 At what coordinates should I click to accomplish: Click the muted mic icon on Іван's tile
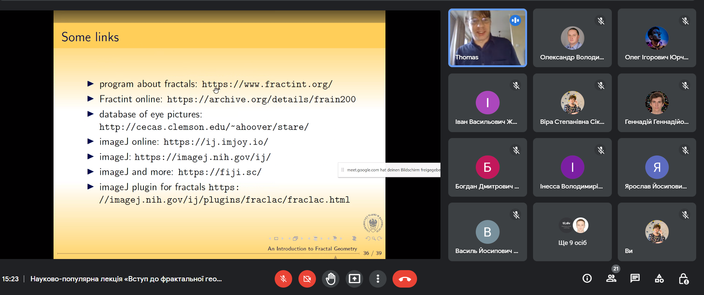(516, 85)
